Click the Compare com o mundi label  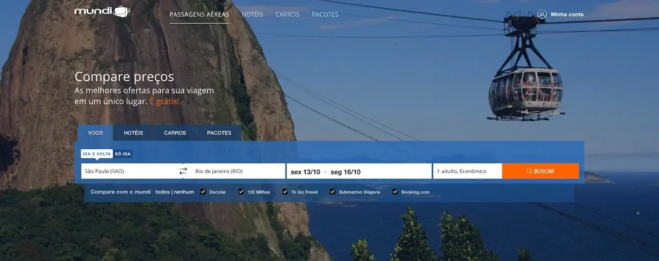[x=121, y=192]
